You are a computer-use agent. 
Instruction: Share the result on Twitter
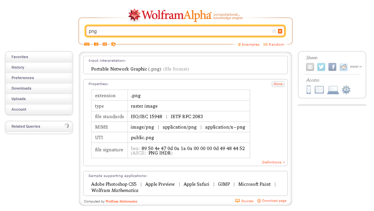tap(321, 67)
